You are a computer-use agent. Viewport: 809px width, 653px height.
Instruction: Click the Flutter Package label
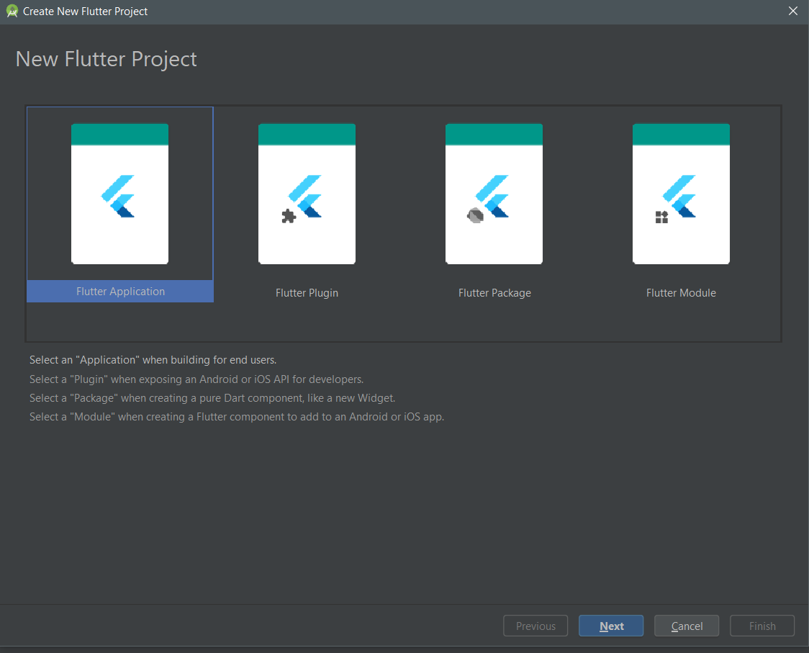tap(494, 293)
